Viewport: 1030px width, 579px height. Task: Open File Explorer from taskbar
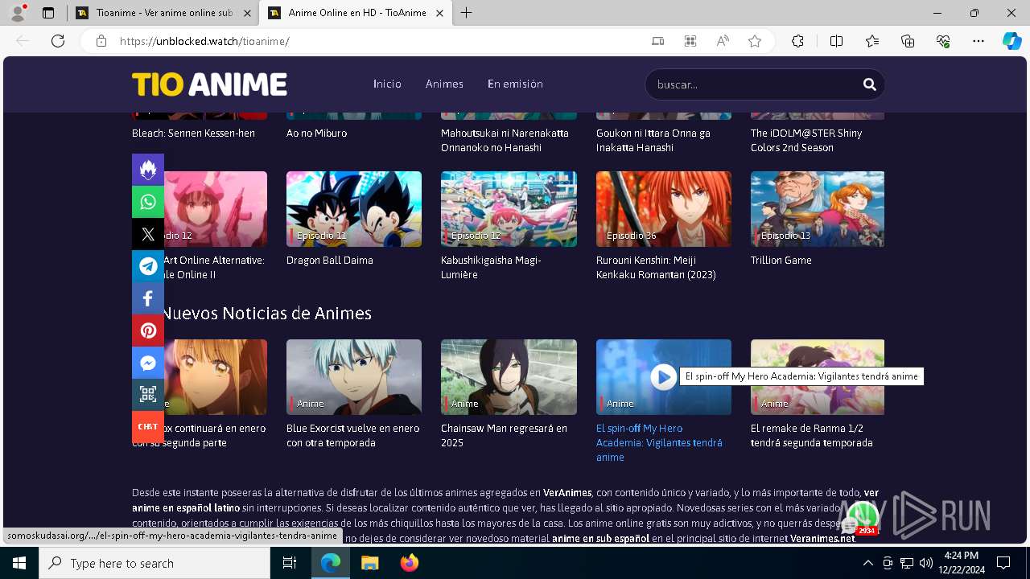click(x=369, y=564)
